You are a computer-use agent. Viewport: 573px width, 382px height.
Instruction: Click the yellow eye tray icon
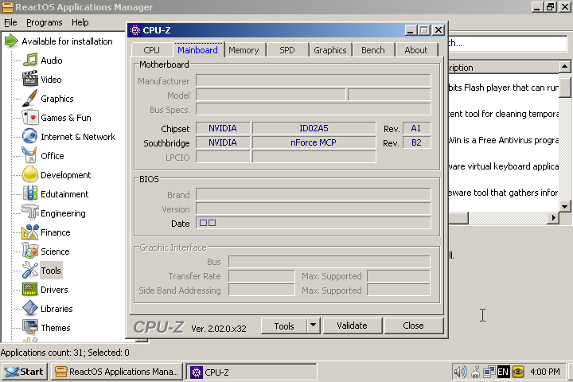(x=518, y=372)
